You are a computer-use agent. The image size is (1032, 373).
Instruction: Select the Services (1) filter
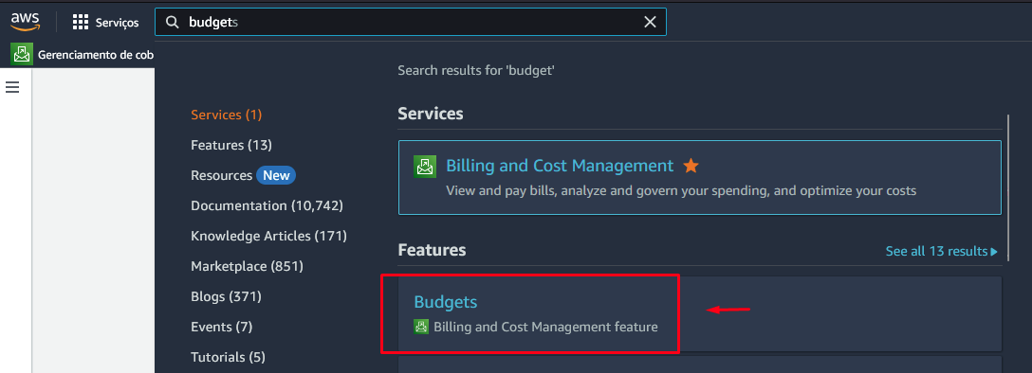[227, 115]
